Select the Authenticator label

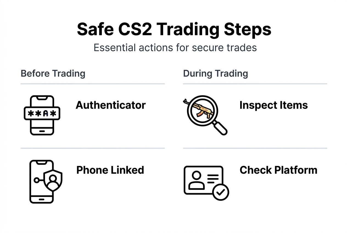(111, 105)
